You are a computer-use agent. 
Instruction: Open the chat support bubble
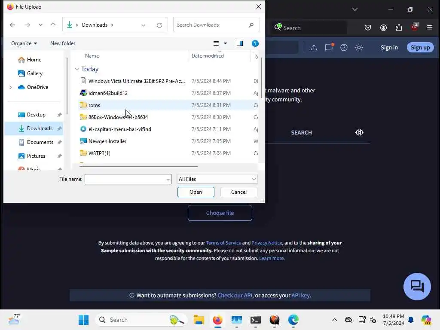coord(417,287)
